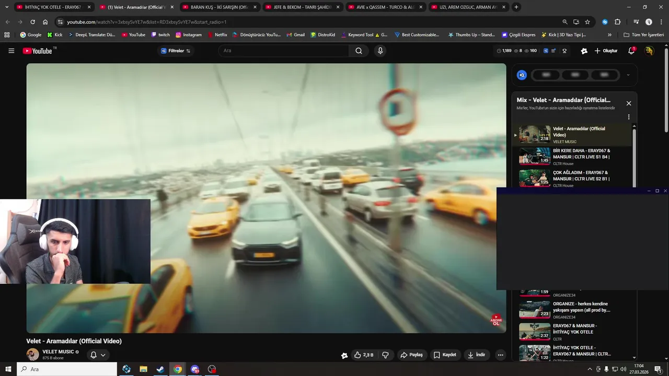Expand the vidIQ panel chevron
Screen dimensions: 669x376
coord(628,75)
